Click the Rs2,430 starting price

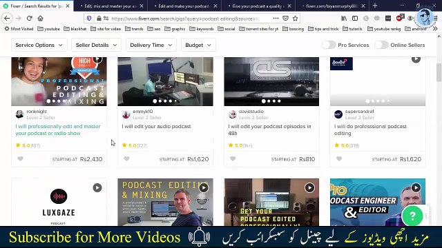click(91, 159)
